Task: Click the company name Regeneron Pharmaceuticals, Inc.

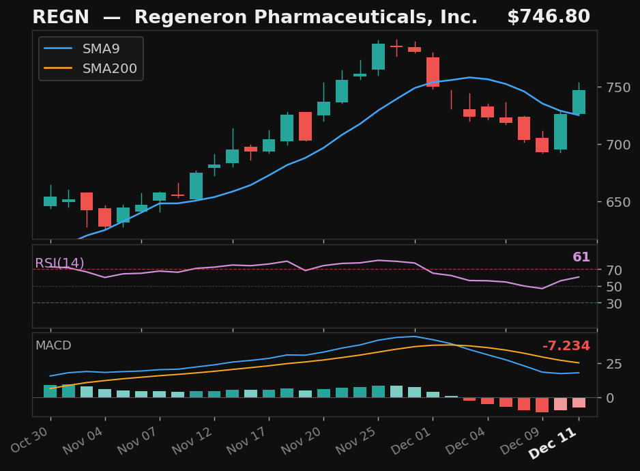Action: tap(306, 17)
